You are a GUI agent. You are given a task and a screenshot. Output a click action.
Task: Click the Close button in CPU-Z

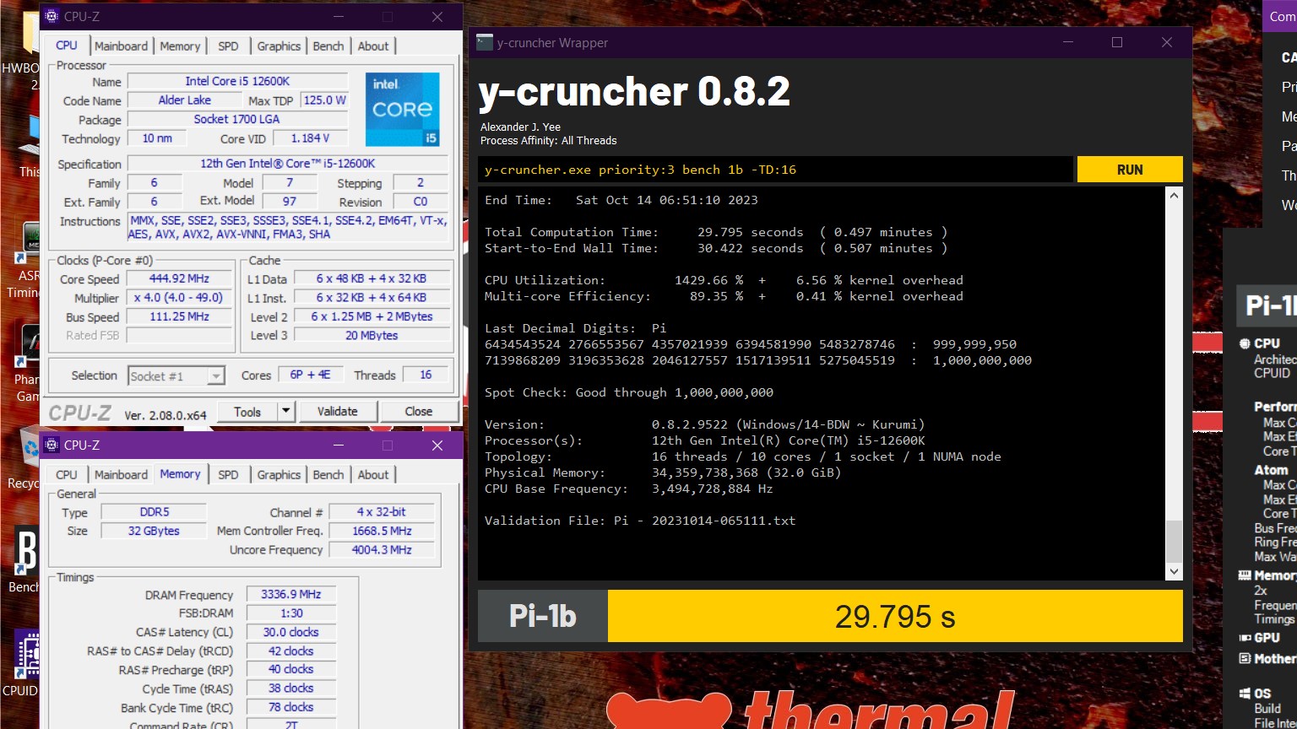pyautogui.click(x=419, y=412)
